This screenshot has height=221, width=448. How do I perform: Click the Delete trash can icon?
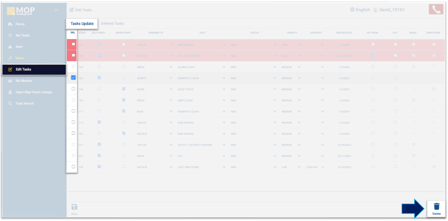tap(436, 206)
